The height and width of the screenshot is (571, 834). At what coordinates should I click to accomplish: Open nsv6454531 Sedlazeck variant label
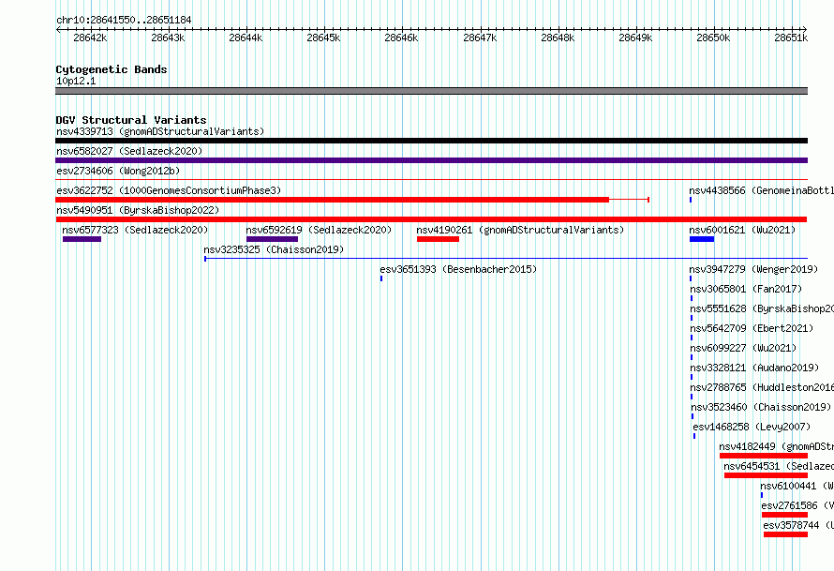[x=779, y=466]
